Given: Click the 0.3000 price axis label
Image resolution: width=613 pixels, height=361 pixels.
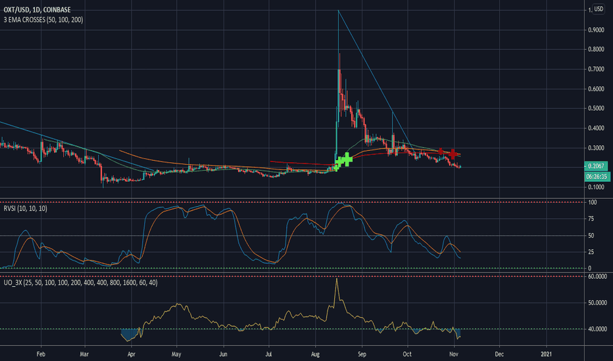Looking at the screenshot, I should [x=596, y=148].
